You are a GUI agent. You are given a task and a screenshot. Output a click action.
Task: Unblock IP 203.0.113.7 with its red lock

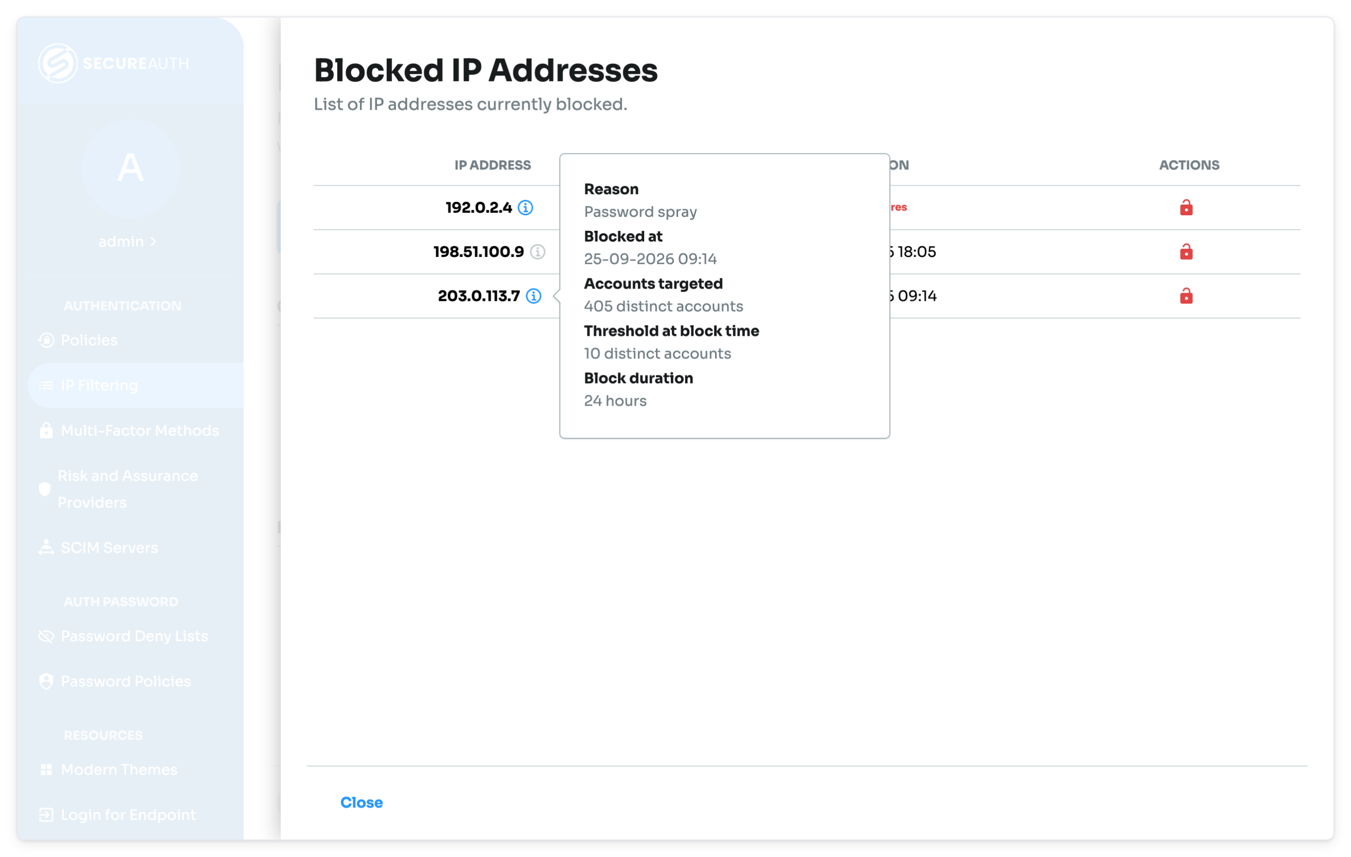[1186, 296]
